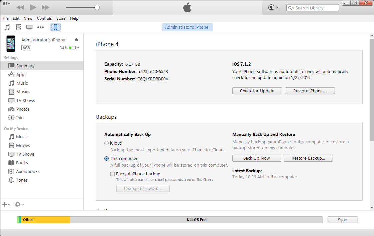This screenshot has width=374, height=236.
Task: Show more media types with ellipsis icon
Action: coord(41,27)
